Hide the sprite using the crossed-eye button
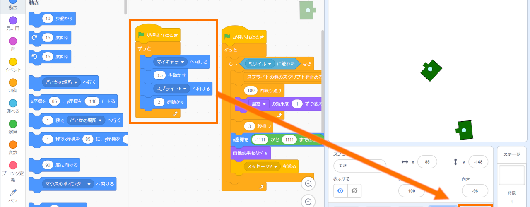530x207 pixels. click(x=354, y=191)
